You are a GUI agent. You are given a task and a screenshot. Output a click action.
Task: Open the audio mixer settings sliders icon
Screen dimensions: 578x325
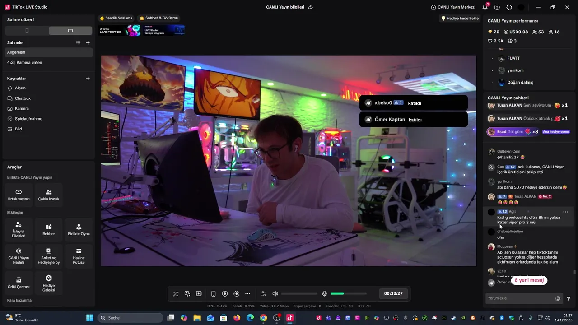264,294
